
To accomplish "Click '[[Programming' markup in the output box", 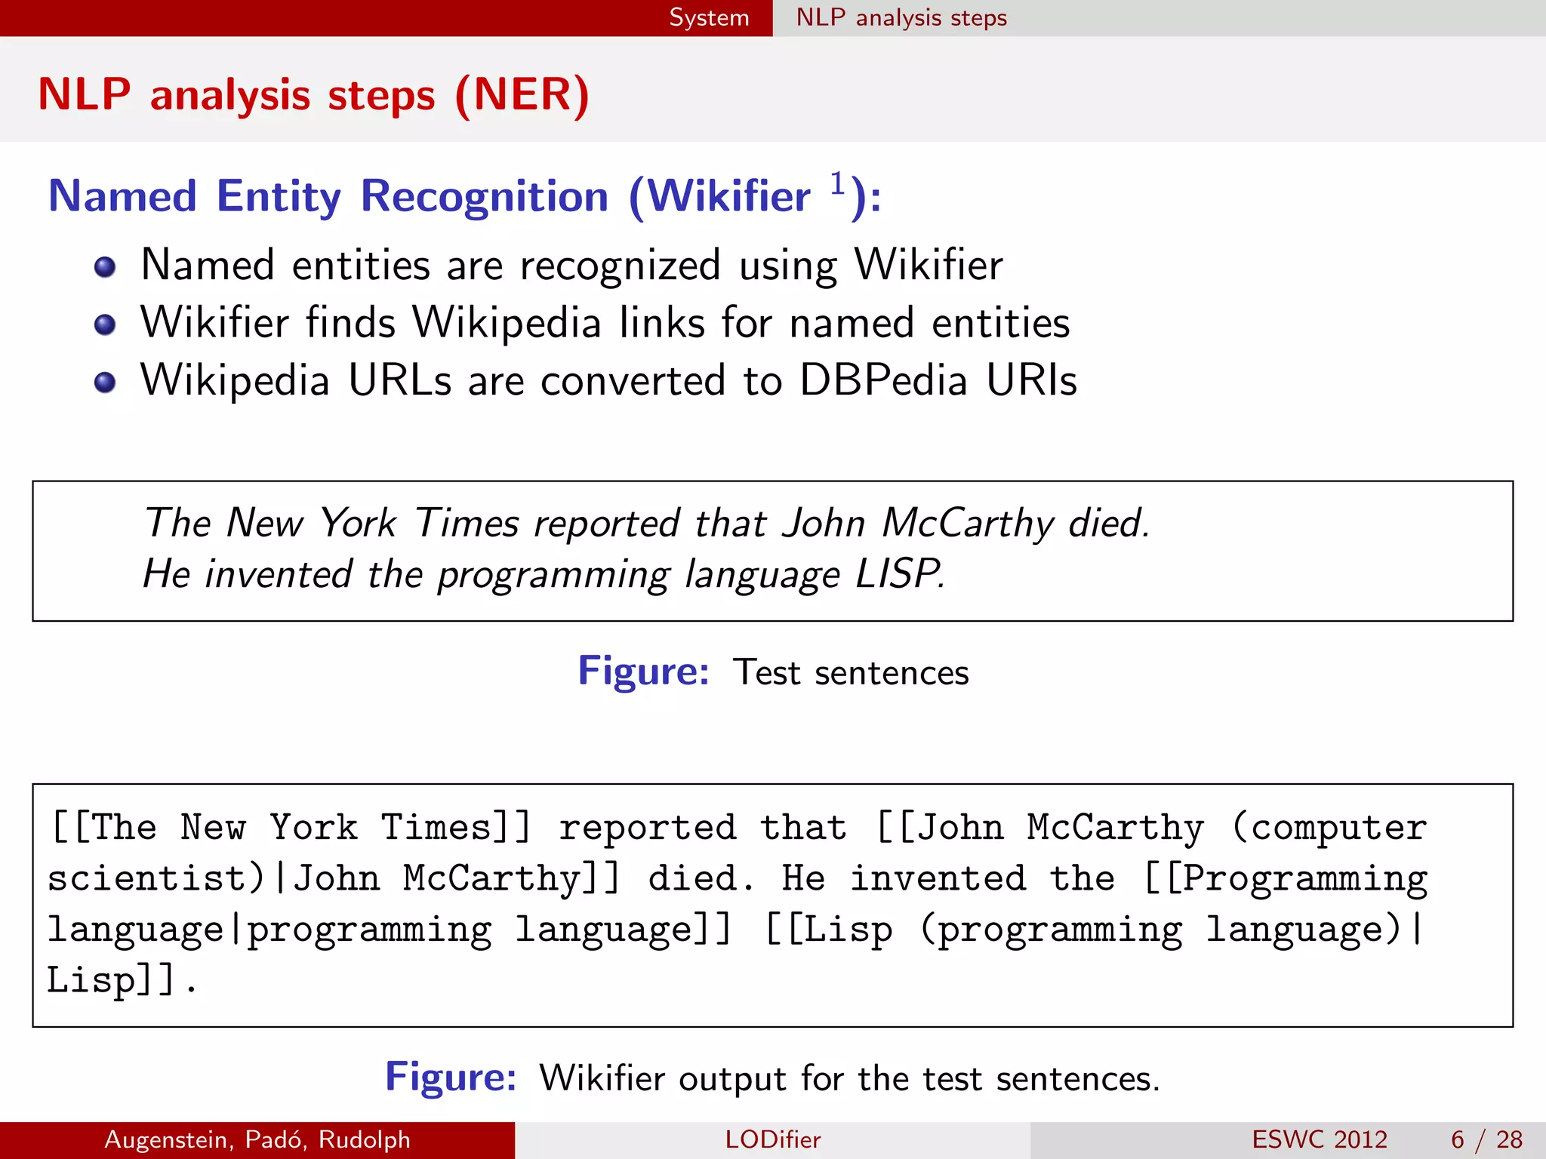I will coord(1286,879).
